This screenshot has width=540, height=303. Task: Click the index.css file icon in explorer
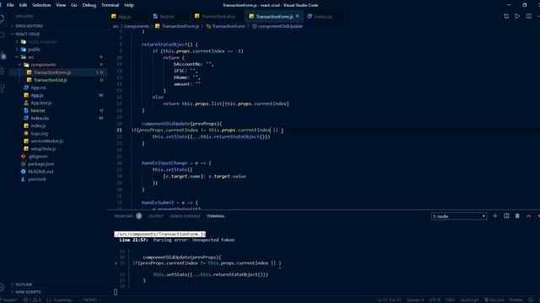coord(26,118)
